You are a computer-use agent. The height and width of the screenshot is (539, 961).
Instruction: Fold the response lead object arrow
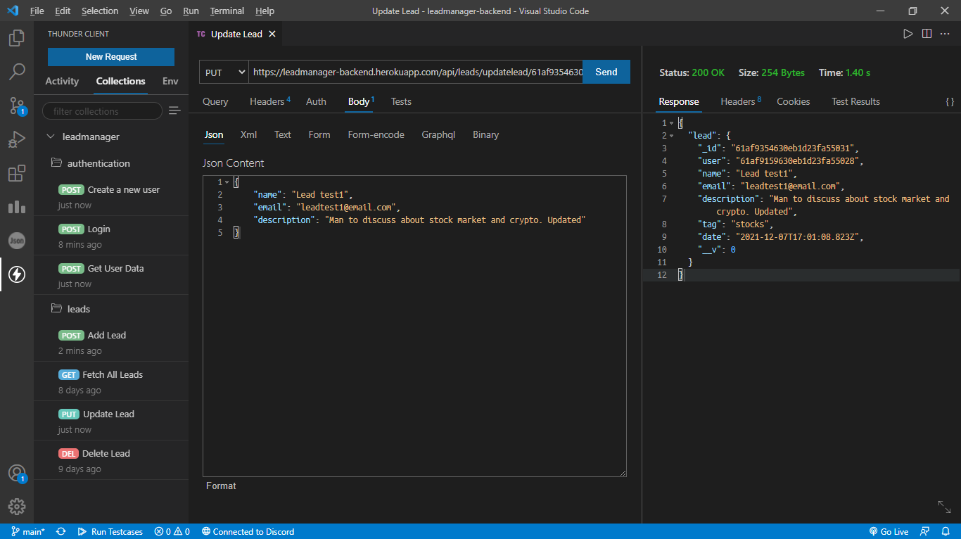(671, 136)
